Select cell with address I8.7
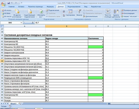Image resolution: width=139 pixels, height=109 pixels. [x=67, y=100]
